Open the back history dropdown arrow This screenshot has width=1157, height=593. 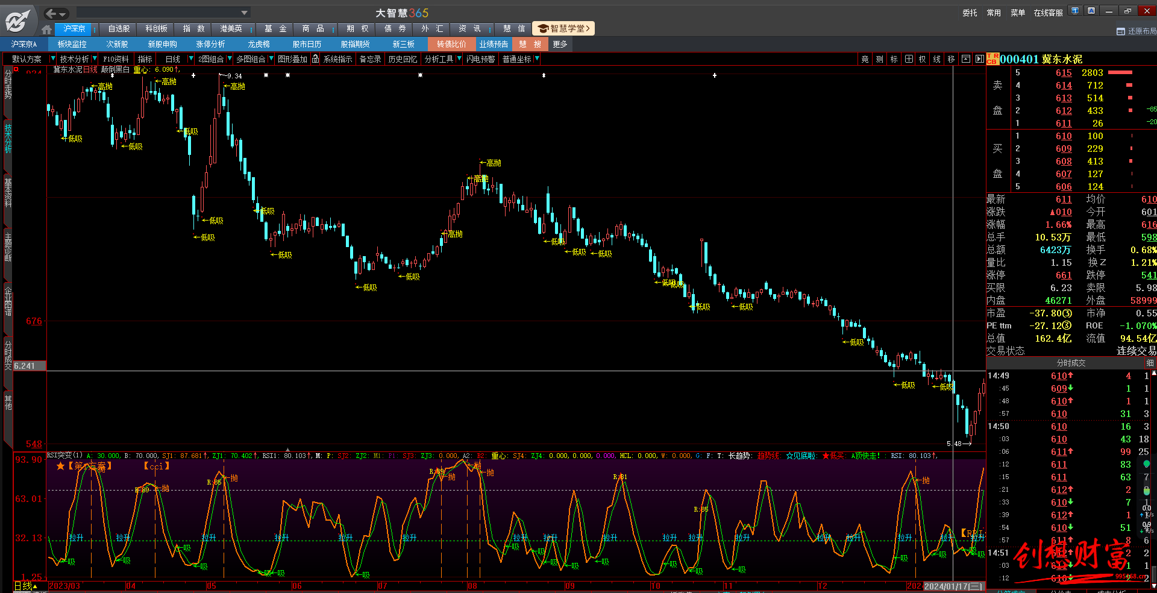63,14
